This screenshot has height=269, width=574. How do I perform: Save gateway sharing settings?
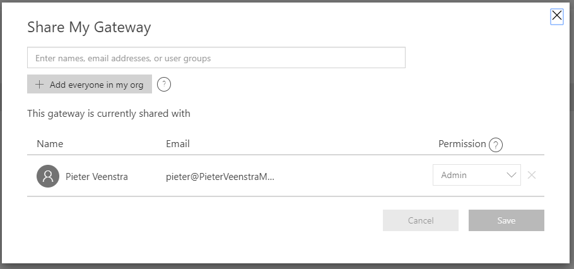pyautogui.click(x=507, y=220)
